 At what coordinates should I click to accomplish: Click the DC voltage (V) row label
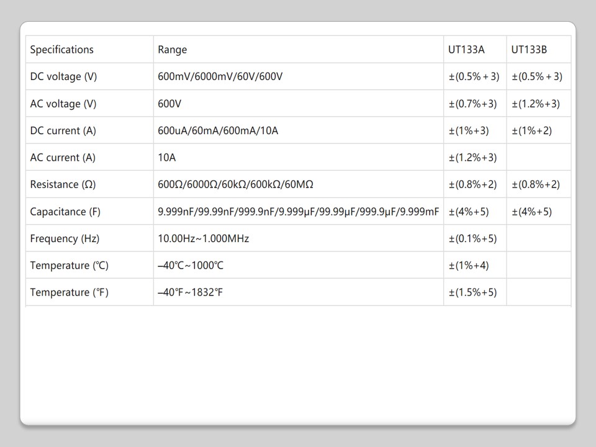coord(64,77)
